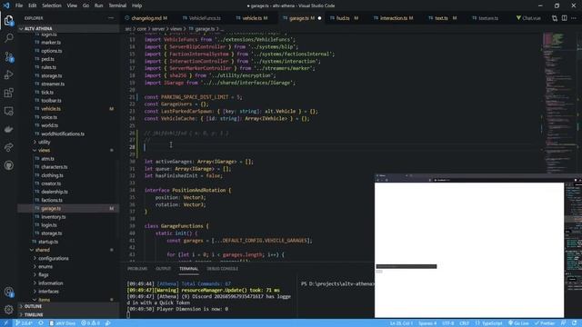Open the GitHub view in activity bar
Viewport: 582px width, 327px height.
tap(9, 165)
